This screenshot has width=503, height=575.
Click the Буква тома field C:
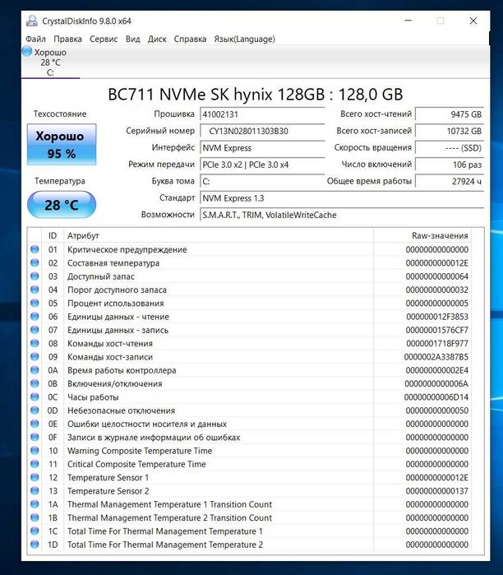pyautogui.click(x=262, y=181)
